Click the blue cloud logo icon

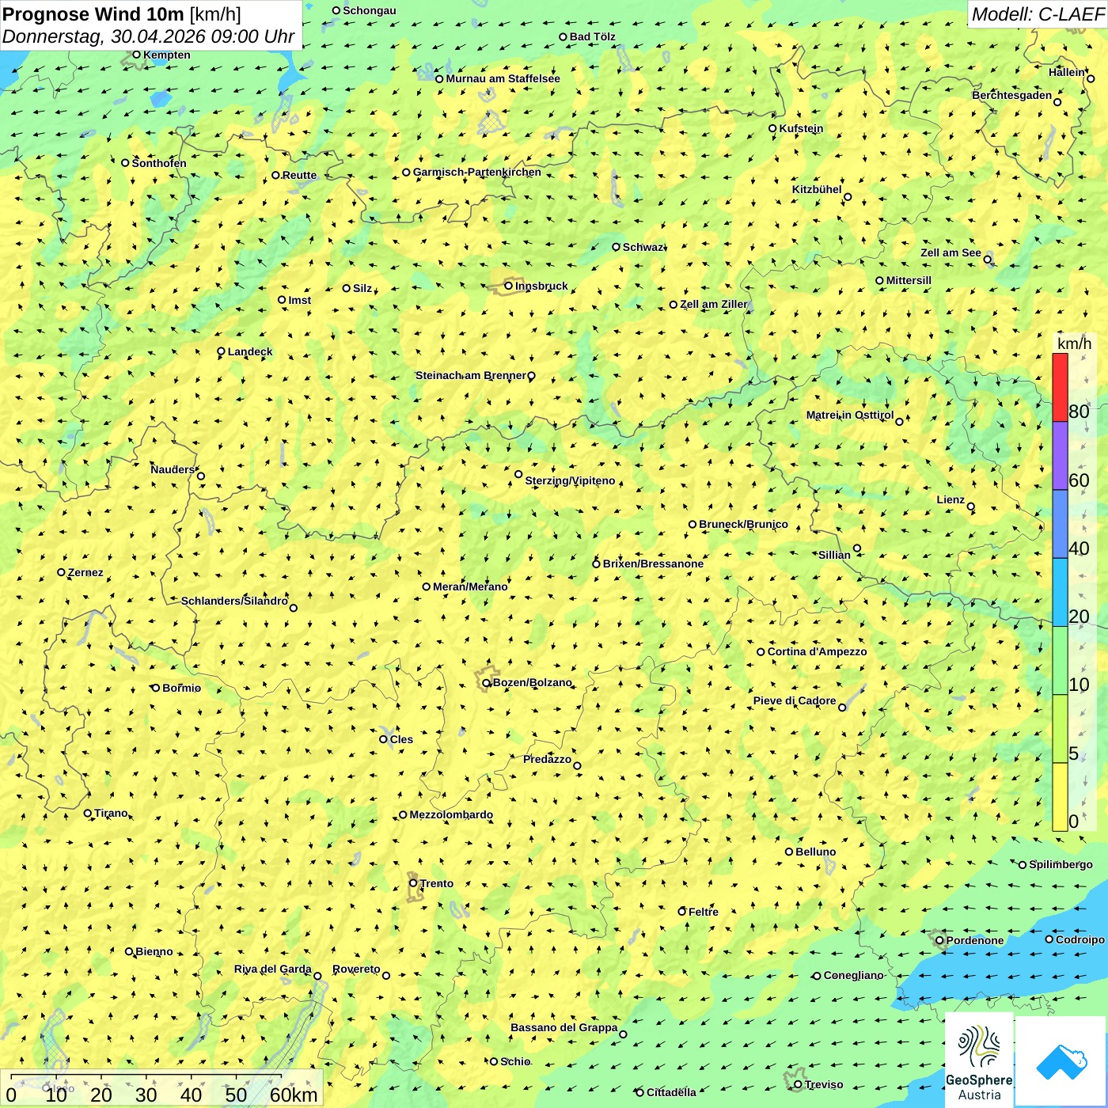coord(1061,1062)
